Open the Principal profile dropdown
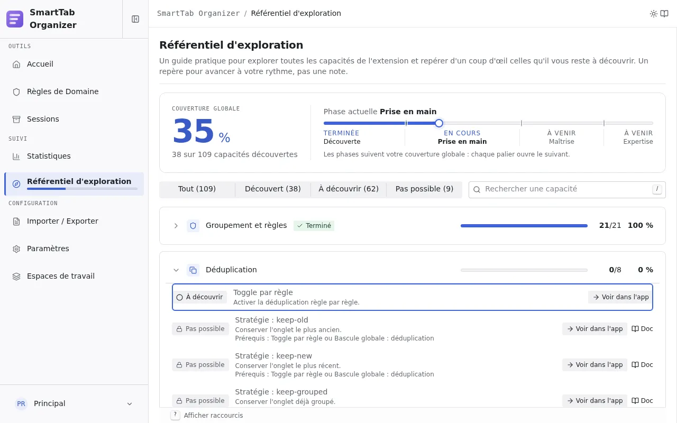Viewport: 677px width, 423px height. [x=74, y=403]
